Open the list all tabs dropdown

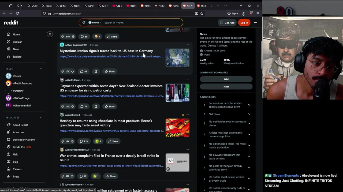tap(225, 6)
